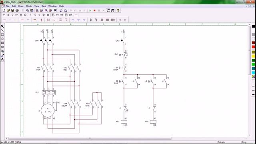Open the File menu
This screenshot has height=144, width=256.
pyautogui.click(x=8, y=6)
